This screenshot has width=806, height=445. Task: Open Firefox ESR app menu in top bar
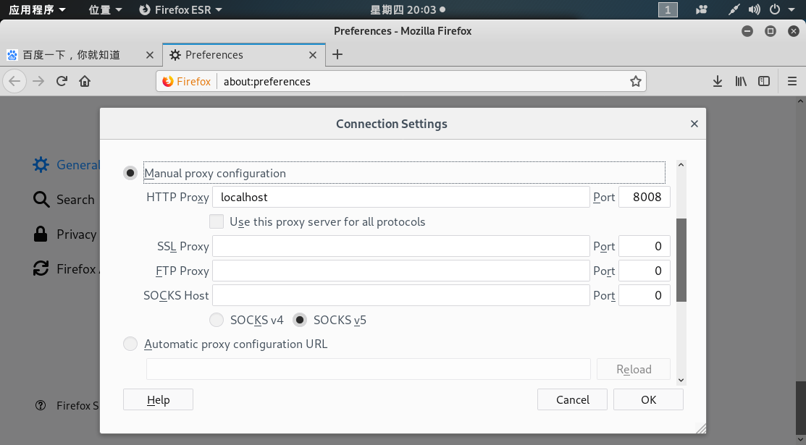[x=180, y=9]
